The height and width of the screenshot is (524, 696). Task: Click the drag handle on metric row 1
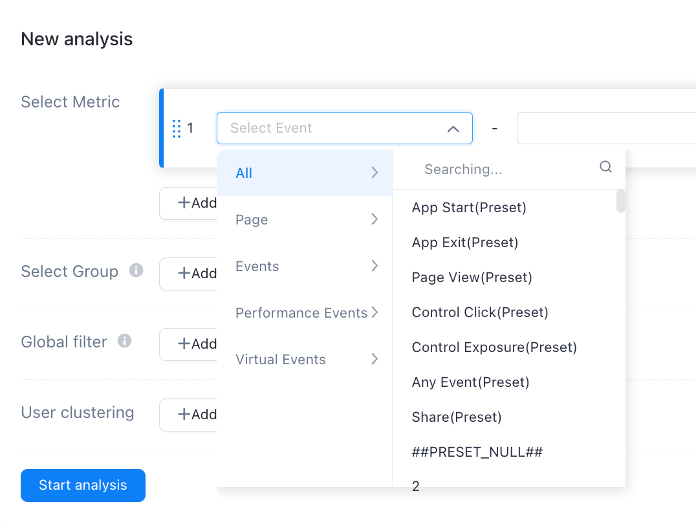click(x=177, y=128)
